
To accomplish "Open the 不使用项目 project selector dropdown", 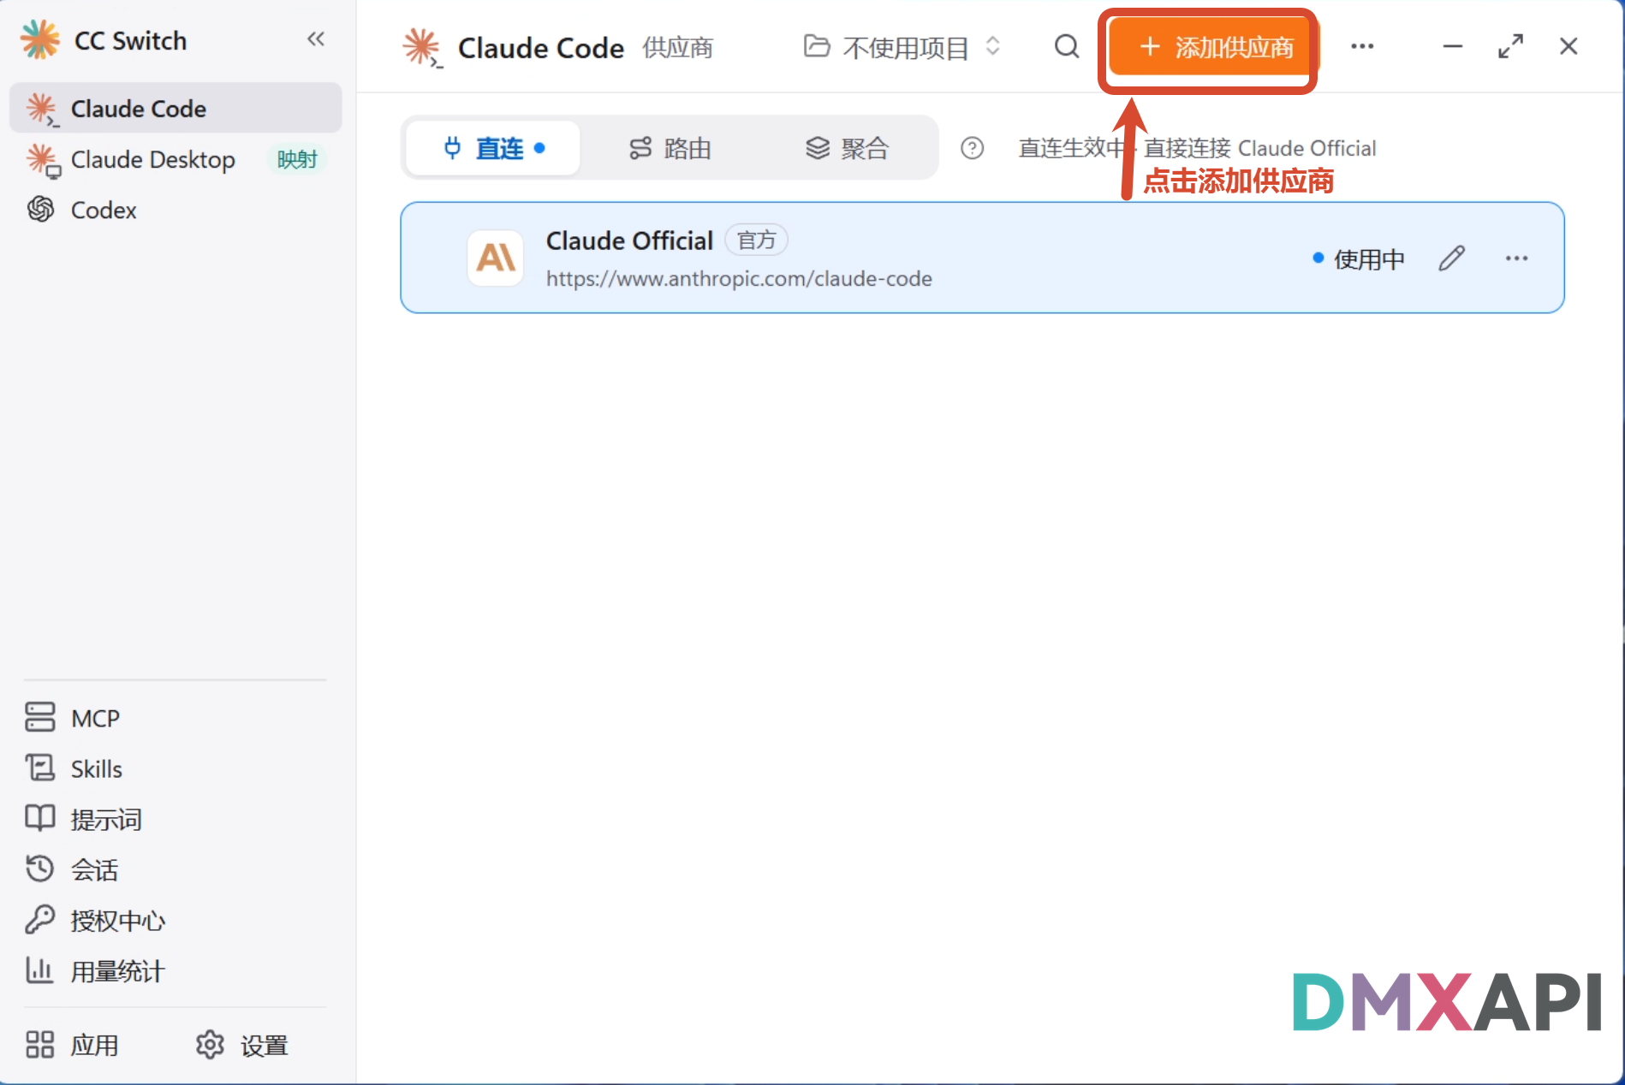I will 902,47.
